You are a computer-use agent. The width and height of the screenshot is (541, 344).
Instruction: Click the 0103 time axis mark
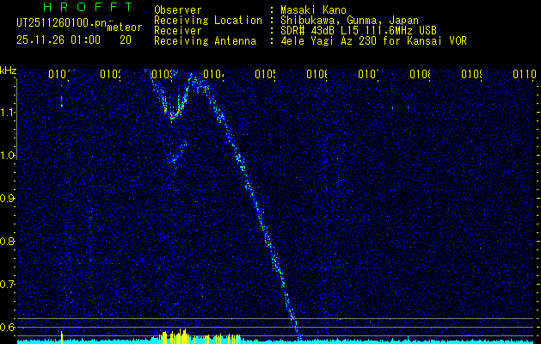(x=163, y=74)
